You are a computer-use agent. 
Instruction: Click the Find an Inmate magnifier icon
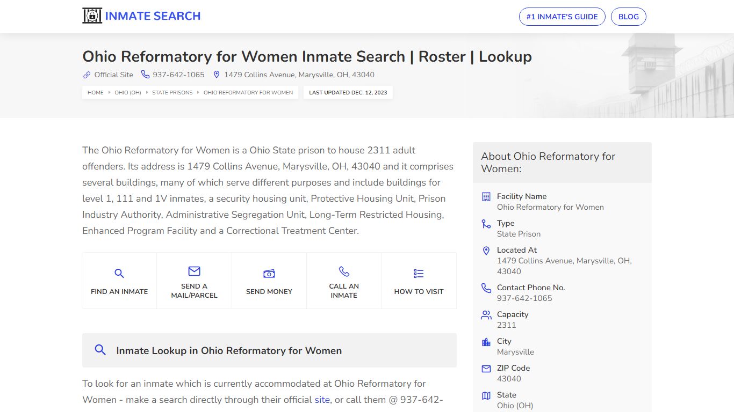tap(119, 274)
